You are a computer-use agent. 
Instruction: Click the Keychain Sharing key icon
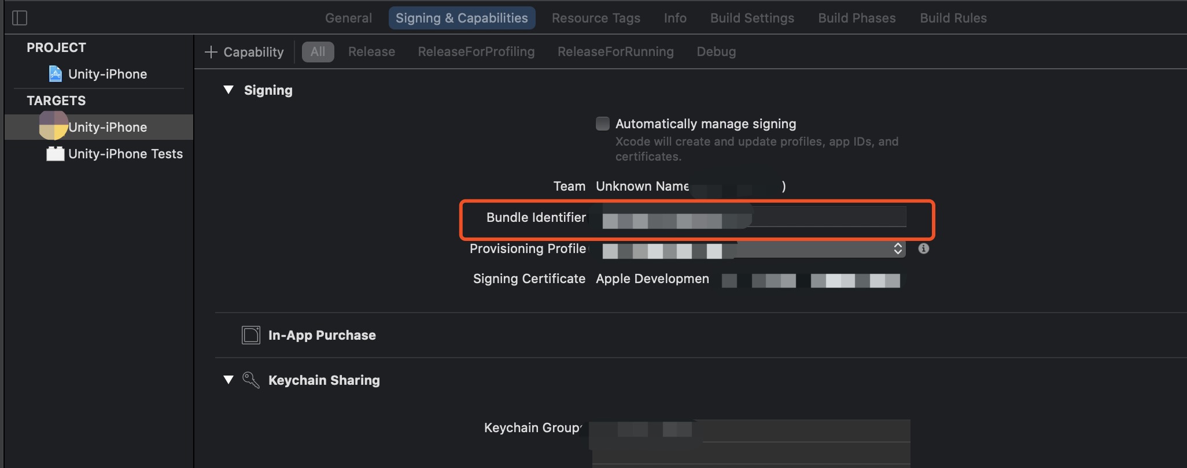point(250,380)
